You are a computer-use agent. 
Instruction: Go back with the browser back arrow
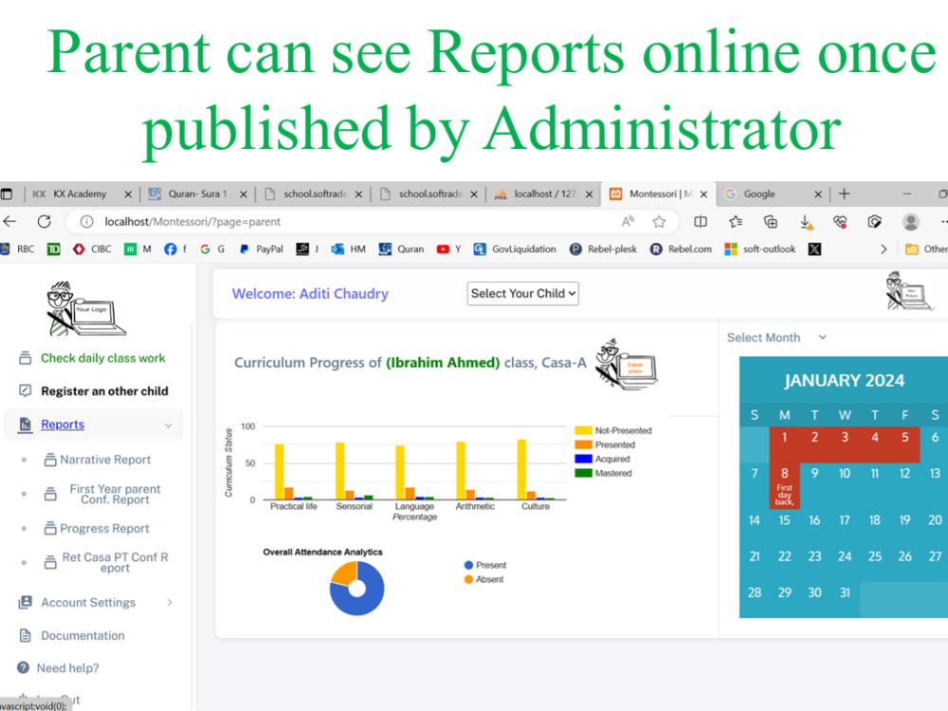[x=9, y=222]
